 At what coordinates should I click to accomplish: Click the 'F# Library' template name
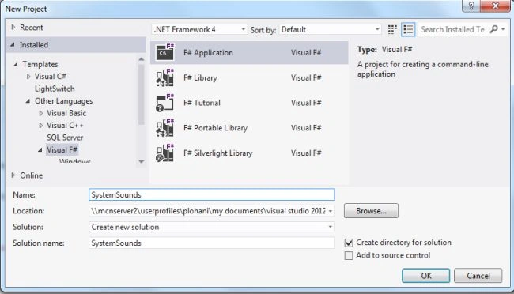[200, 77]
